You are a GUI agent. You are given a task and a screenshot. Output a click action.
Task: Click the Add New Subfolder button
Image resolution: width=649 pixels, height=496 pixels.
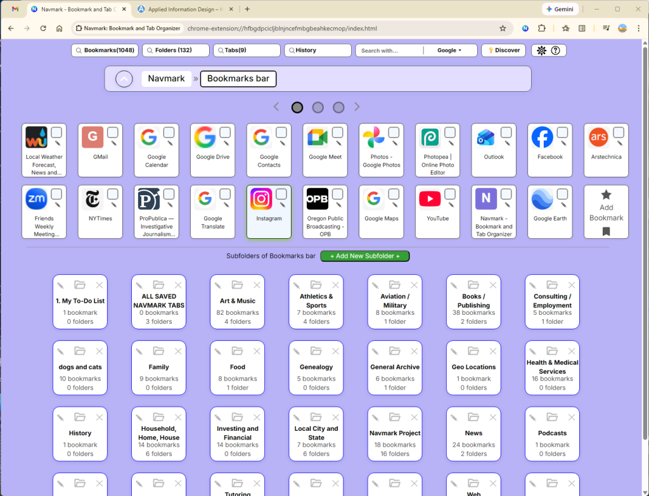click(x=365, y=256)
